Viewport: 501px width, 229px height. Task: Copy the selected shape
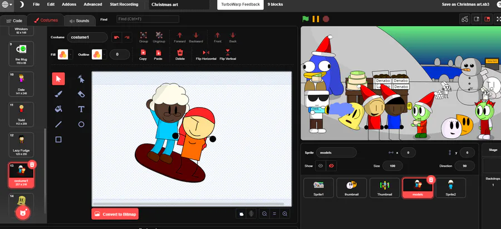click(x=143, y=55)
